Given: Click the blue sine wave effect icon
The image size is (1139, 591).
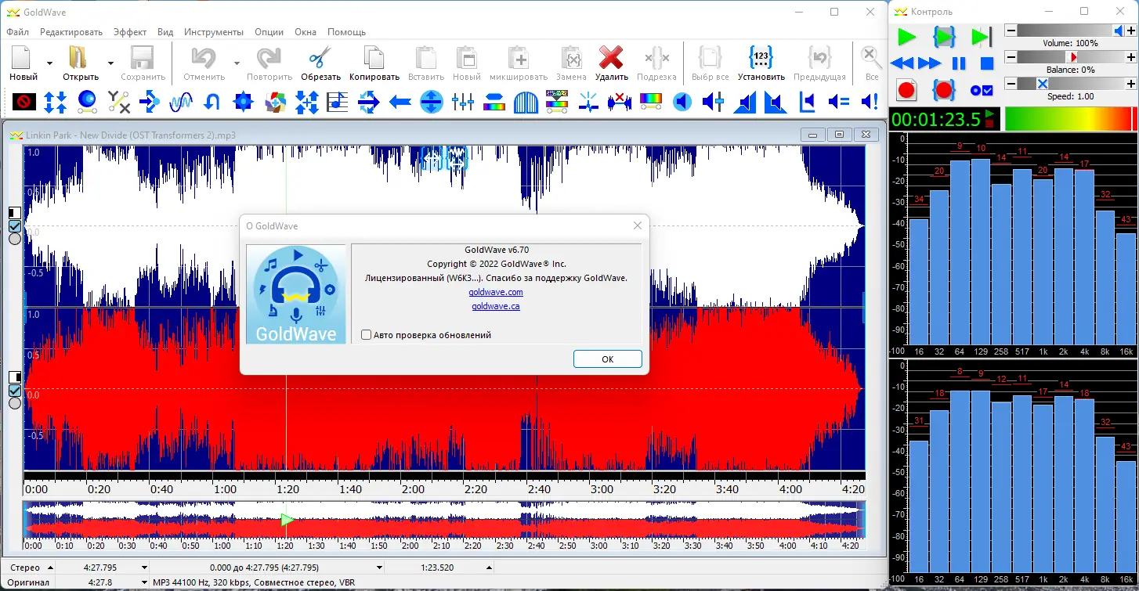Looking at the screenshot, I should pos(181,101).
